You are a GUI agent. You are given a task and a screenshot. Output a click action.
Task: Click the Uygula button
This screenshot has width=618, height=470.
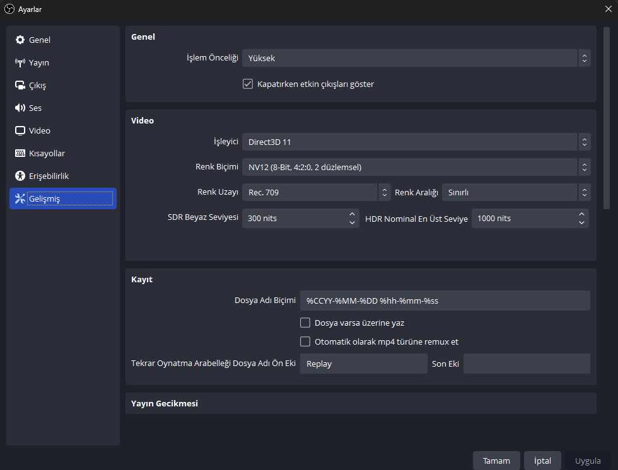coord(588,461)
